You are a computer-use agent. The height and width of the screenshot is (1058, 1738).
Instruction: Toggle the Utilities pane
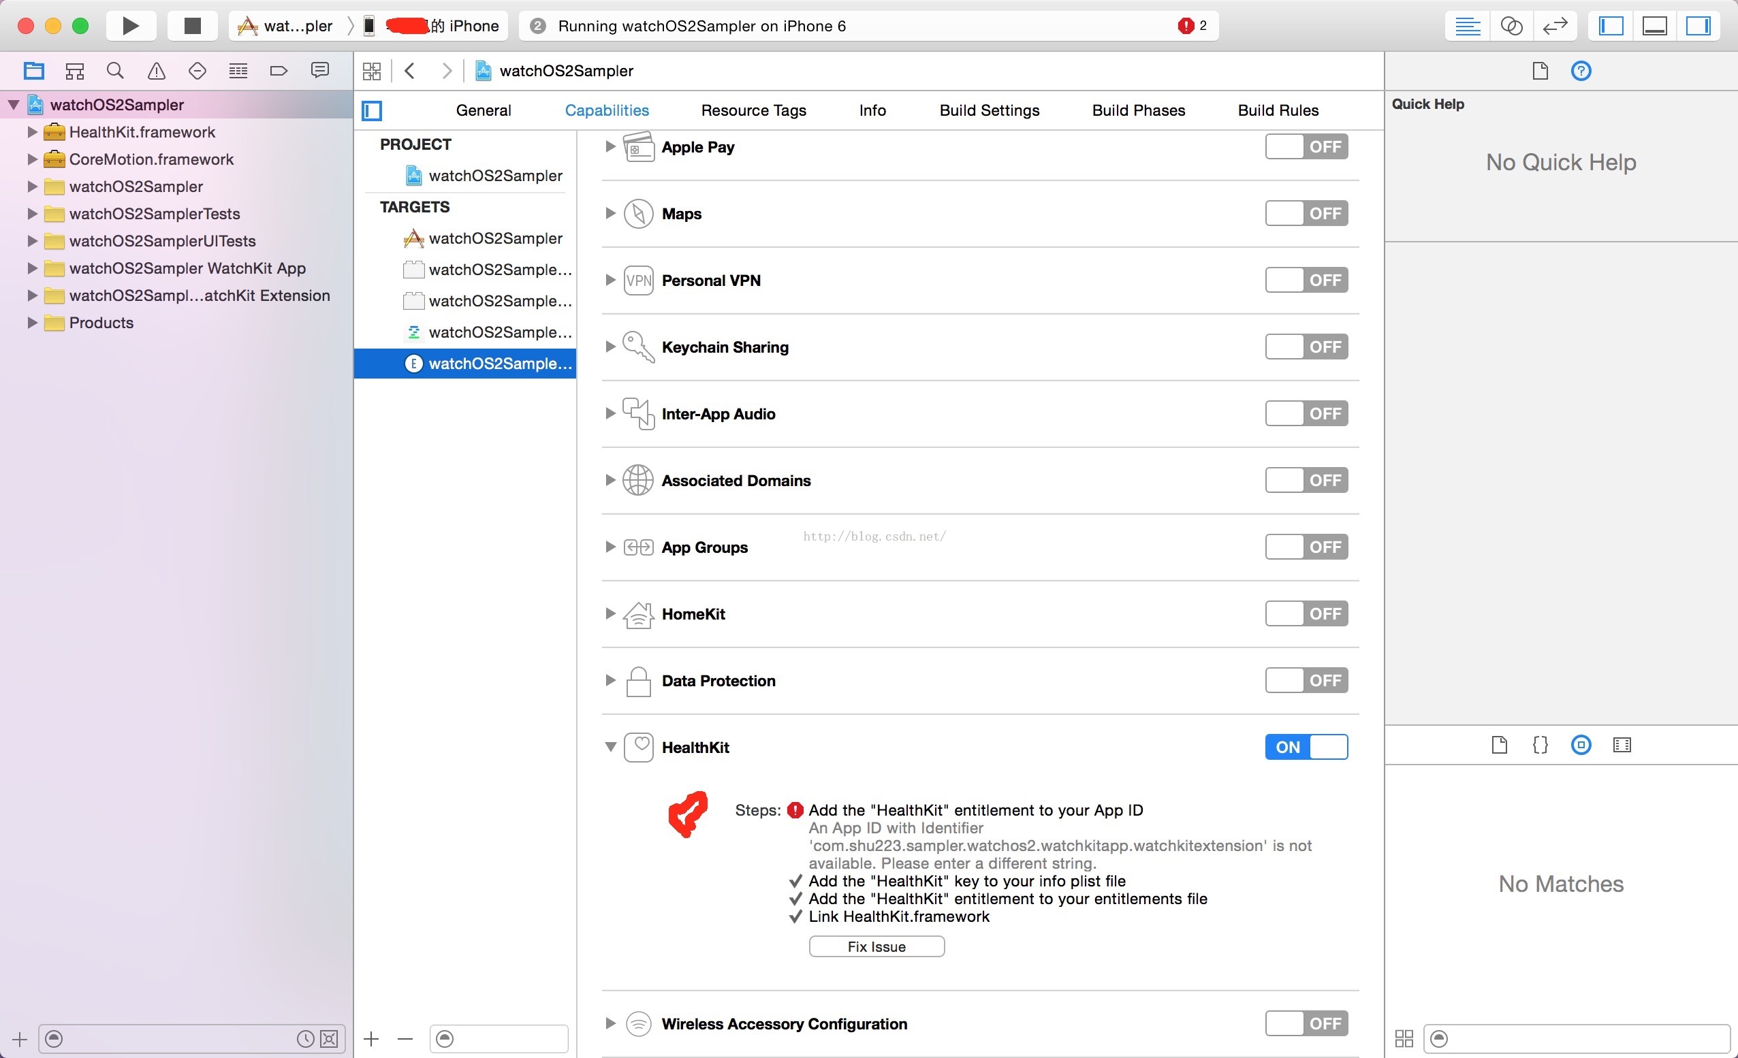tap(1698, 26)
